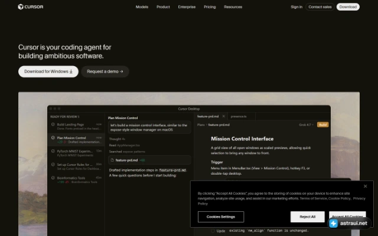Click the Contact sales button
The height and width of the screenshot is (236, 378).
[x=320, y=7]
